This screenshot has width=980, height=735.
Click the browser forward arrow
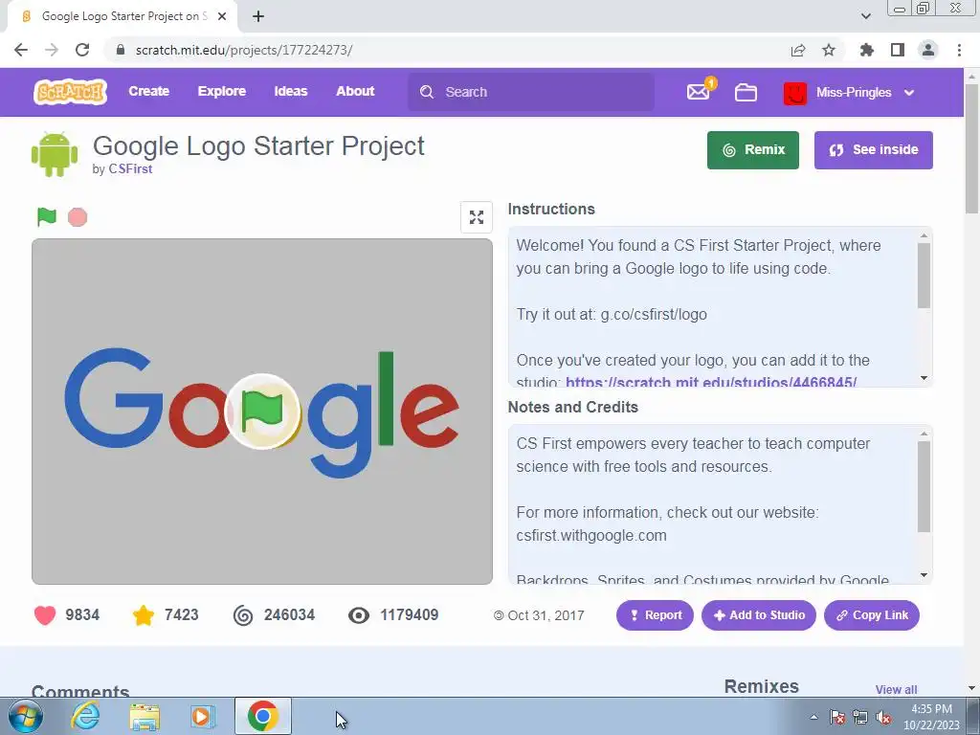(x=52, y=50)
